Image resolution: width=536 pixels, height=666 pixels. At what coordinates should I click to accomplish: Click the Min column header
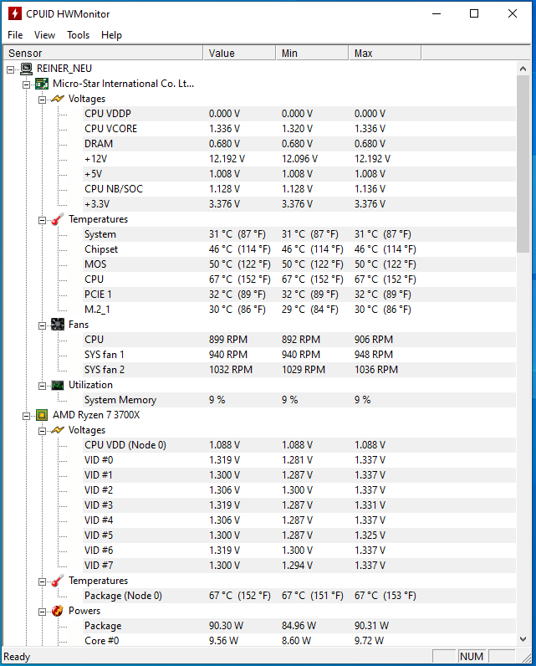[x=313, y=53]
